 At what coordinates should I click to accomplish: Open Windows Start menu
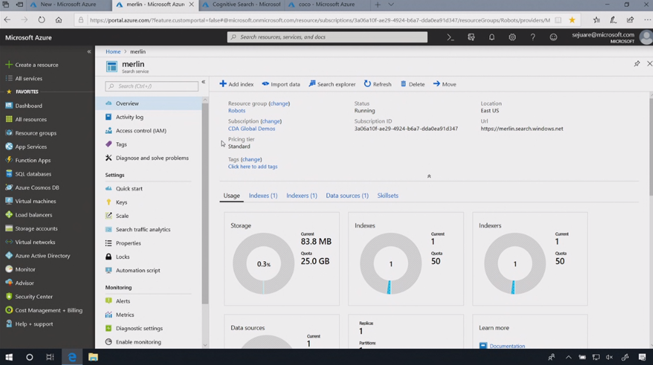click(9, 357)
